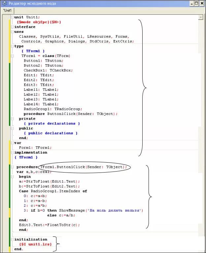206x253 pixels.
Task: Click the ShowMessage division-by-zero line
Action: tap(84, 211)
